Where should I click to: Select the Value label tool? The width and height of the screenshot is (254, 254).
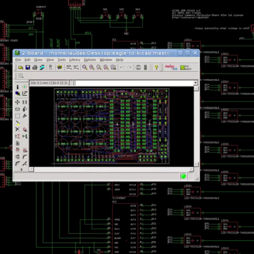tap(25, 150)
